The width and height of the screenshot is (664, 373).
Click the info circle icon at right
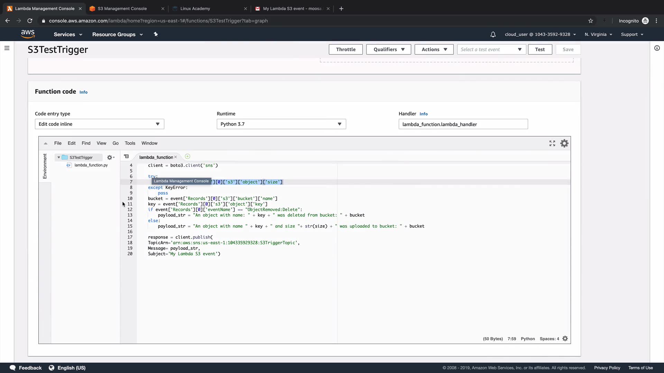(x=657, y=48)
